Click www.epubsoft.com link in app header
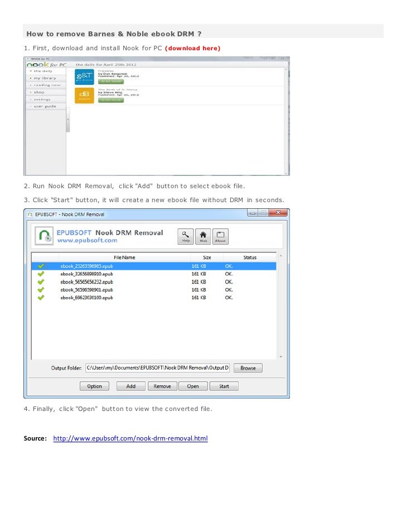 [87, 240]
